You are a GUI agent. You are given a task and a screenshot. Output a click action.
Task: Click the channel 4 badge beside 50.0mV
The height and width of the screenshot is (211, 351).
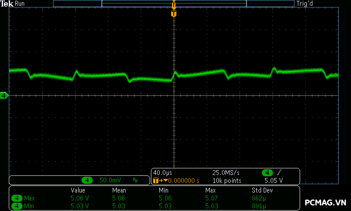pyautogui.click(x=88, y=180)
